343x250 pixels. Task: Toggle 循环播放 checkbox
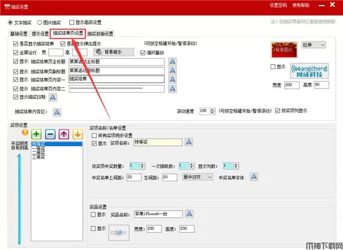pos(143,53)
